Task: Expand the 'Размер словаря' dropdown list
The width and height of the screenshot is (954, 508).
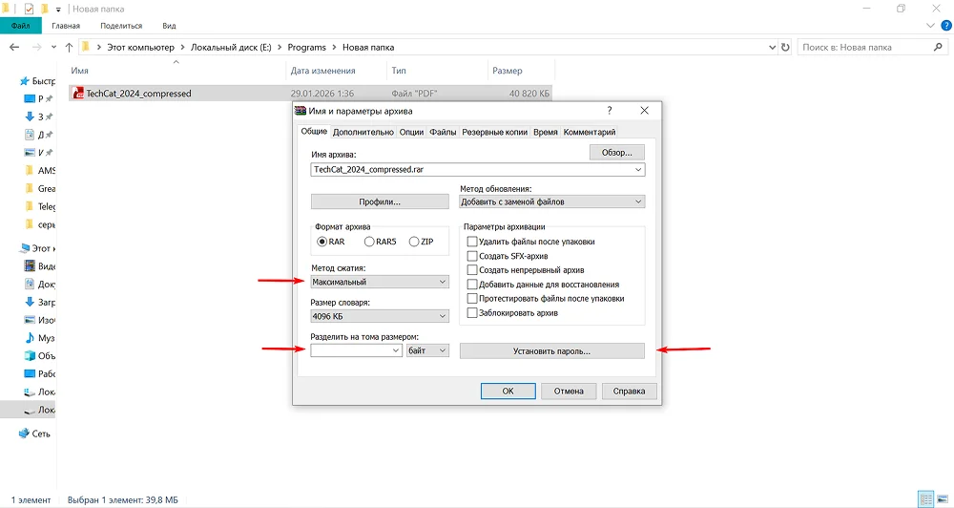Action: click(x=380, y=316)
